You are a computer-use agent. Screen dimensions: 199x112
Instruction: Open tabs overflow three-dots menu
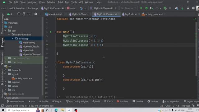click(x=195, y=14)
